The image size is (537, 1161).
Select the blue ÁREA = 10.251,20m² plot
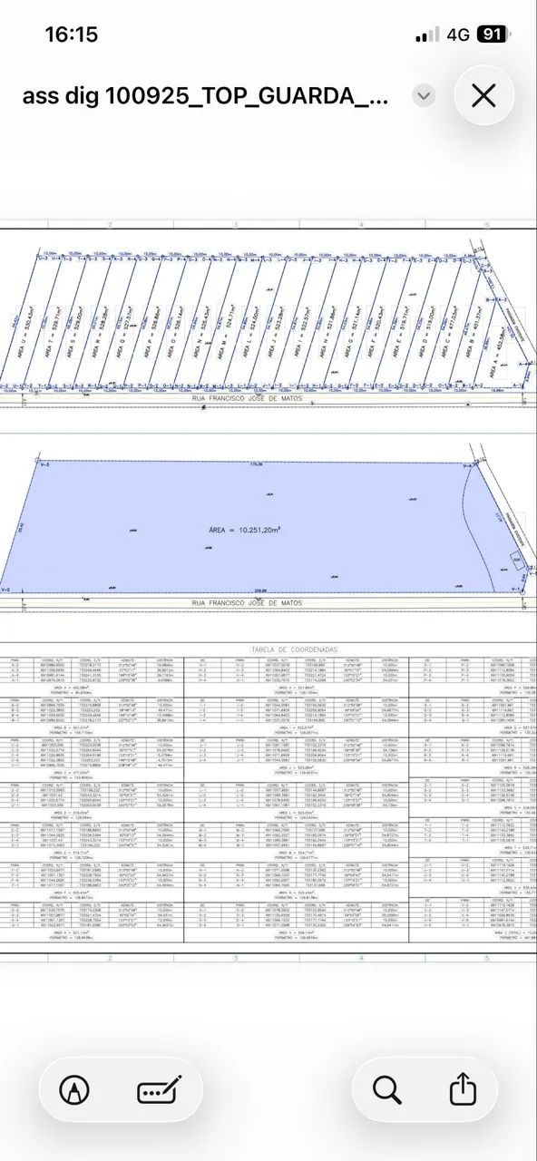point(245,526)
